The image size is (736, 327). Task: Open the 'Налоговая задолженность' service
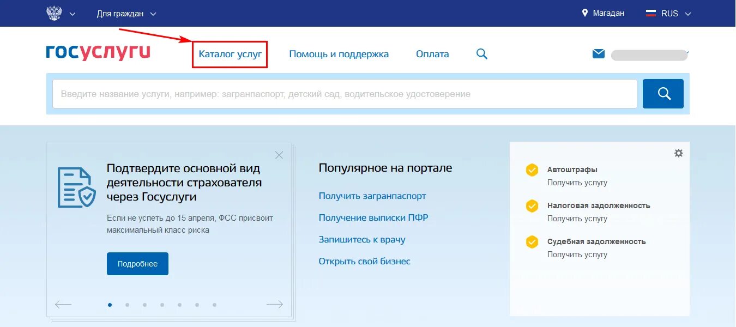(599, 205)
